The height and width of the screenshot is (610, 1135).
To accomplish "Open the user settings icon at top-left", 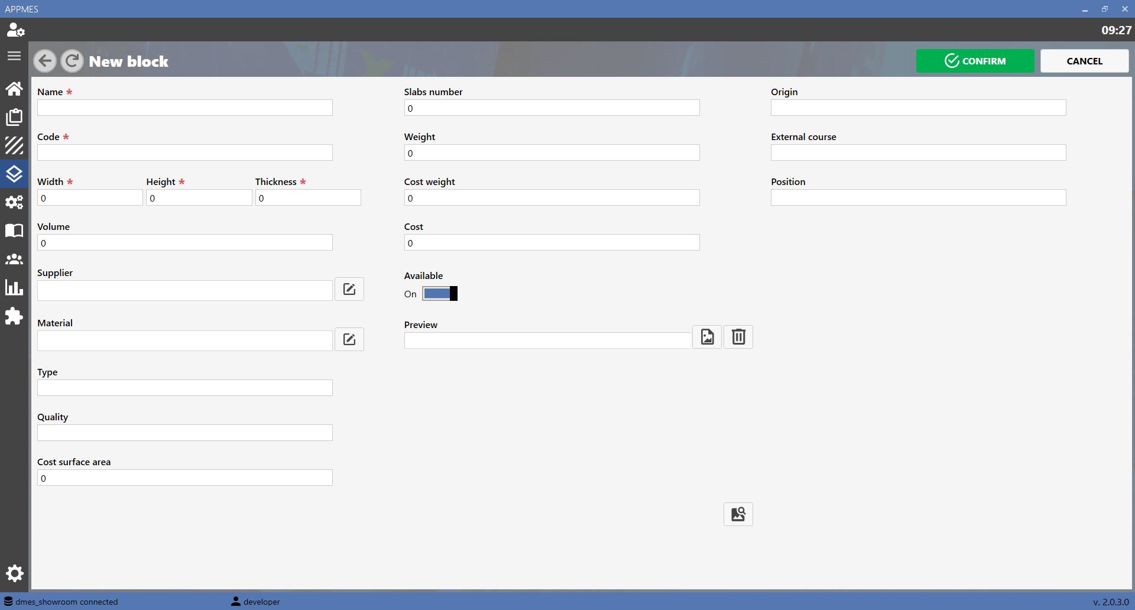I will click(x=15, y=30).
